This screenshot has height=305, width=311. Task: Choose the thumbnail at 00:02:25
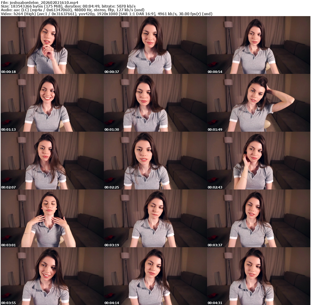click(x=155, y=161)
